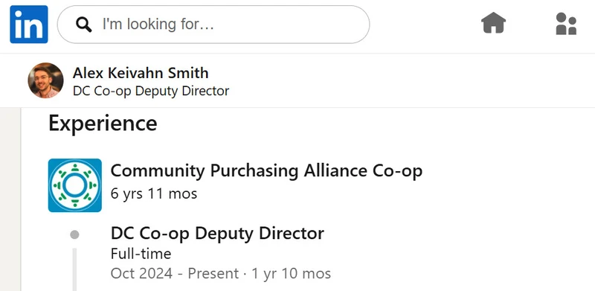The width and height of the screenshot is (595, 291).
Task: Focus the "I'm looking for…" search field
Action: tap(213, 25)
